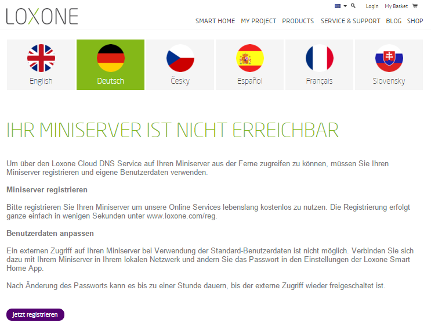Choose the Français language label
The height and width of the screenshot is (326, 431).
click(x=320, y=81)
